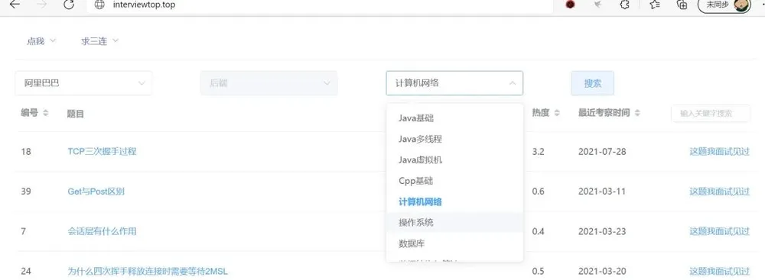This screenshot has height=280, width=765.
Task: Select 操作系统 from the dropdown list
Action: click(x=454, y=223)
